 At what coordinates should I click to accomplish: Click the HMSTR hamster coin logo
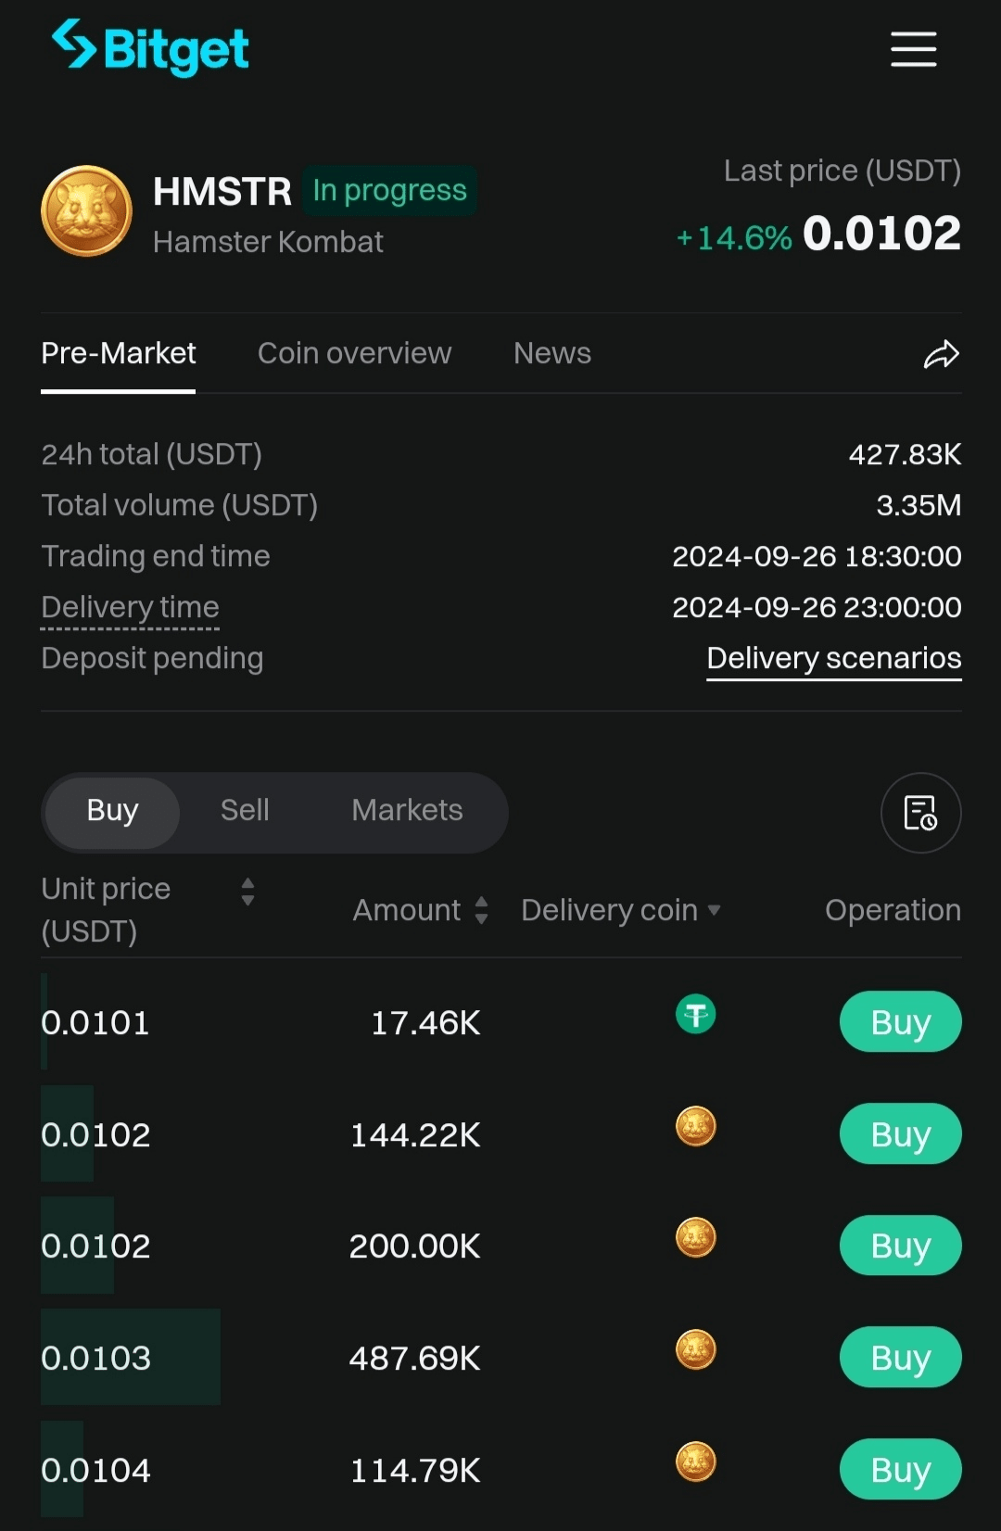click(x=86, y=211)
